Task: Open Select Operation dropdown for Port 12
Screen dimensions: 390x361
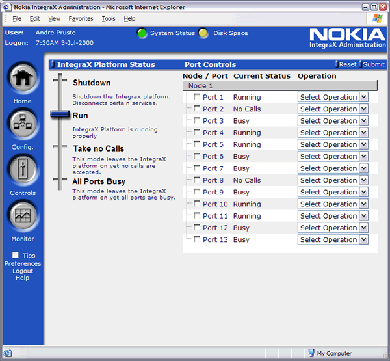Action: (x=333, y=228)
